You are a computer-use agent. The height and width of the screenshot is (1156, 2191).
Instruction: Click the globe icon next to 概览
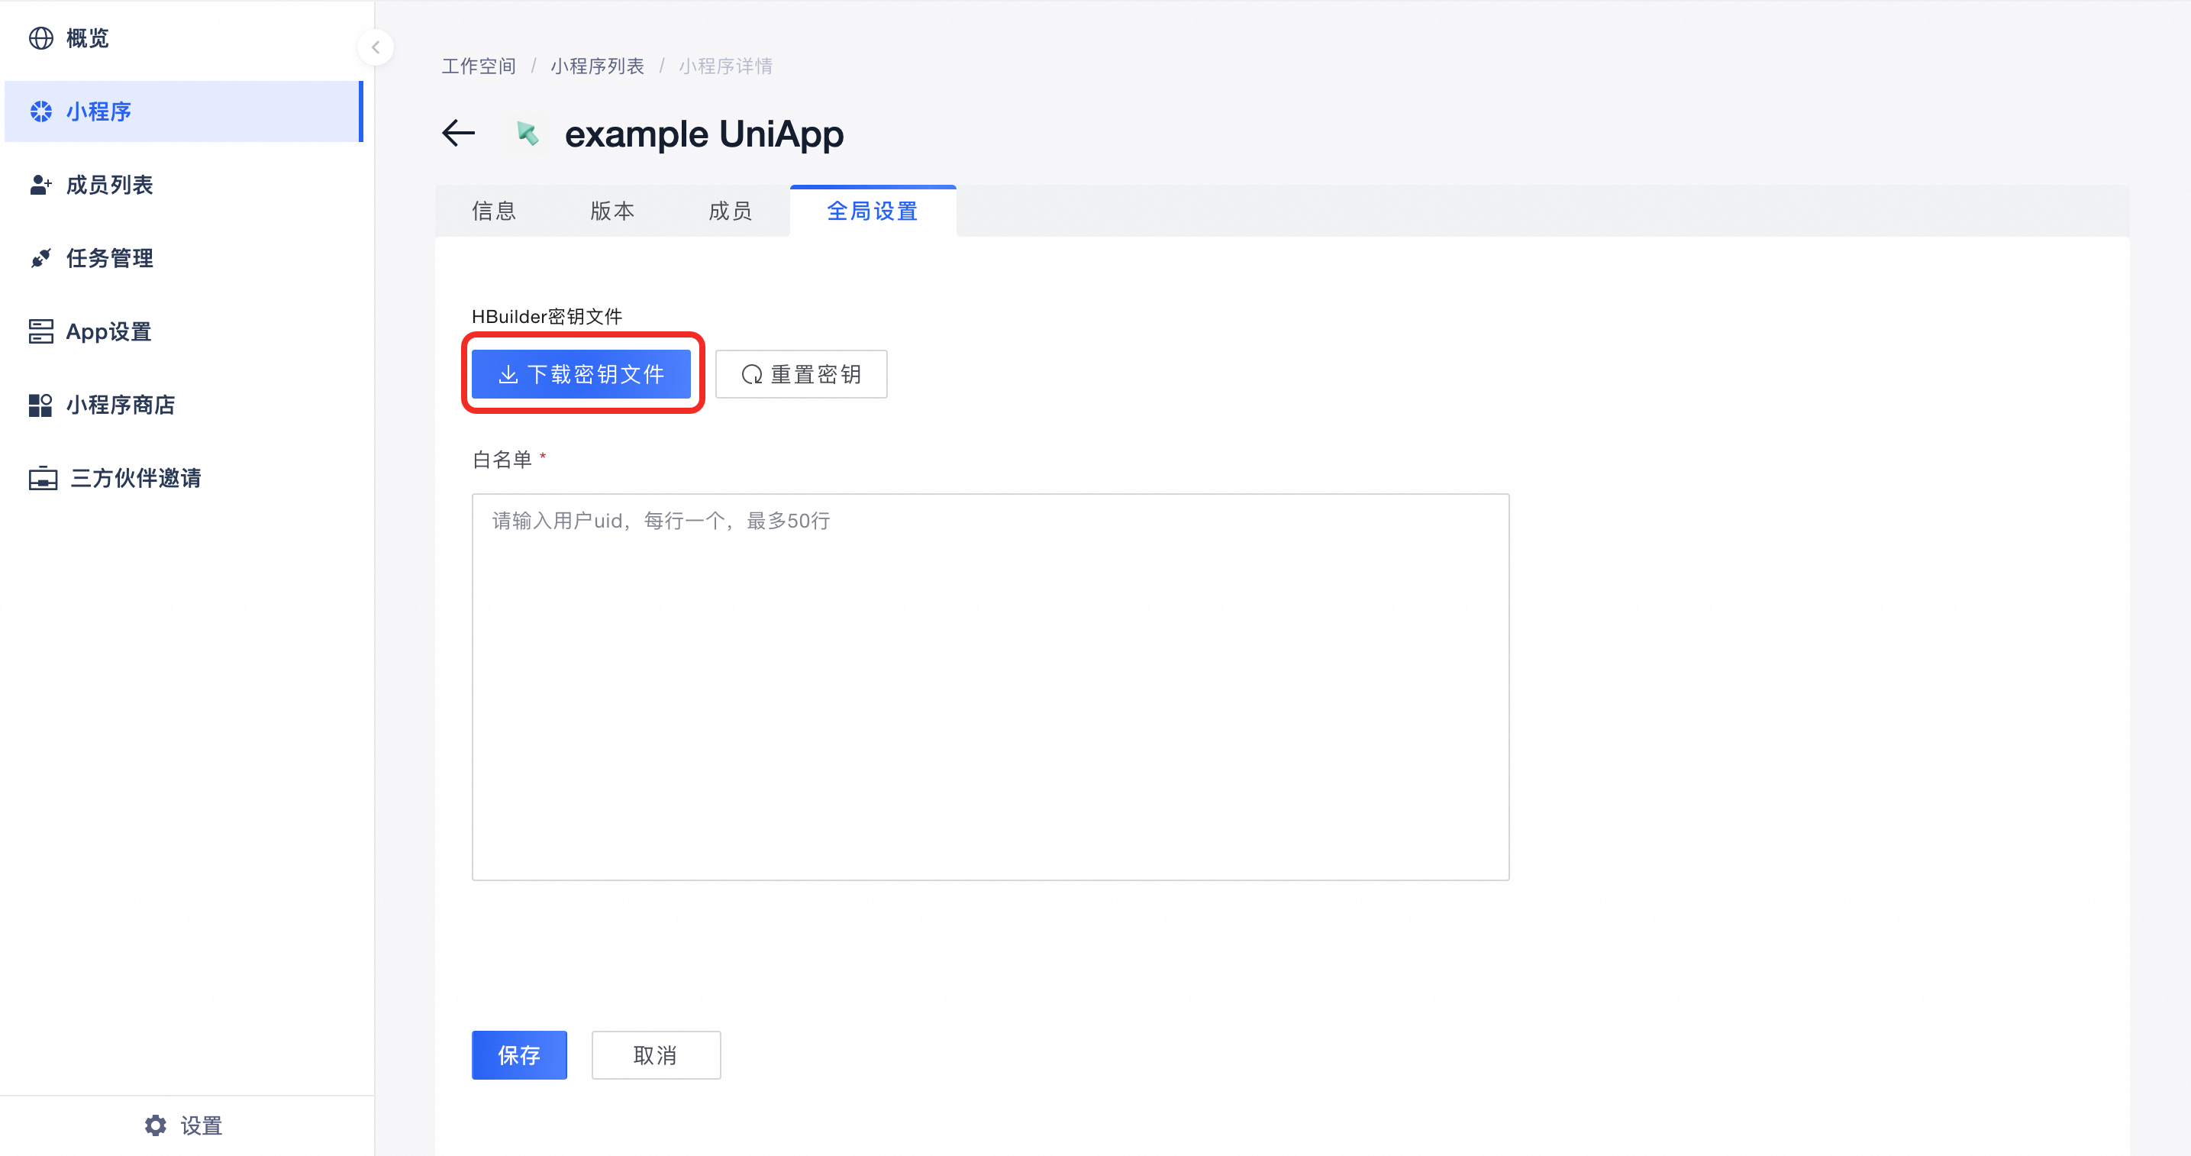(40, 38)
